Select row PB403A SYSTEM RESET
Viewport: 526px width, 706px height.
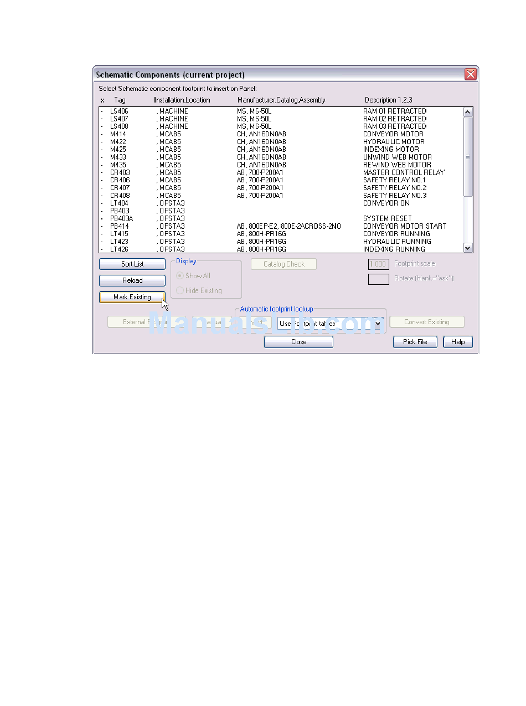281,219
